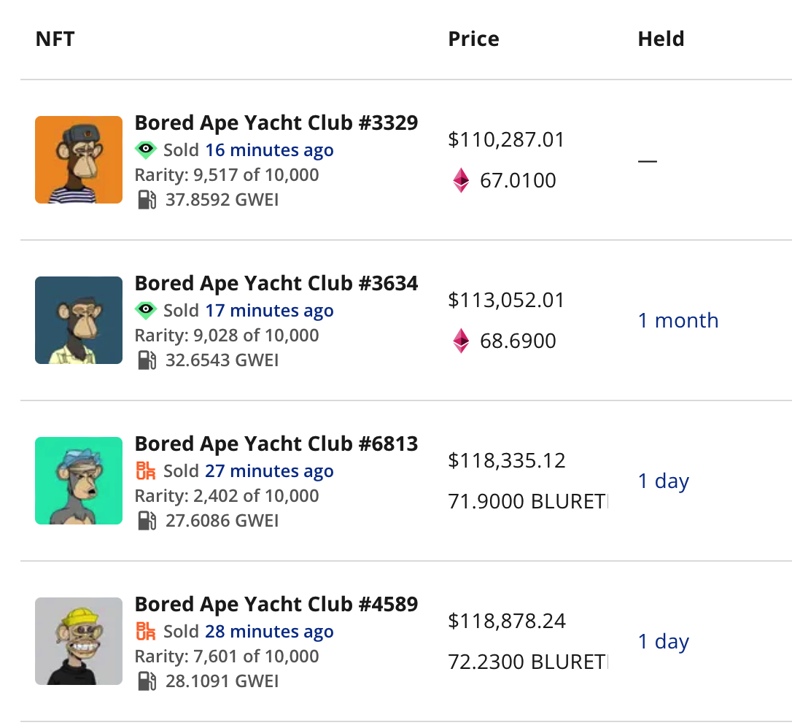The height and width of the screenshot is (728, 792).
Task: Follow the "28 minutes ago" transaction link
Action: tap(269, 632)
